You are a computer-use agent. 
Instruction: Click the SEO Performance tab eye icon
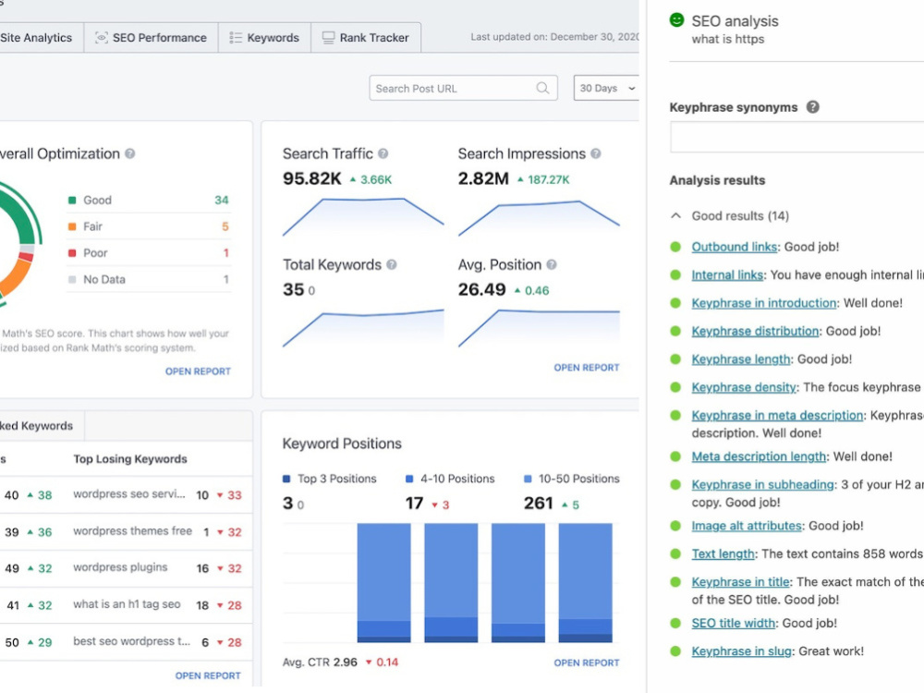[102, 38]
